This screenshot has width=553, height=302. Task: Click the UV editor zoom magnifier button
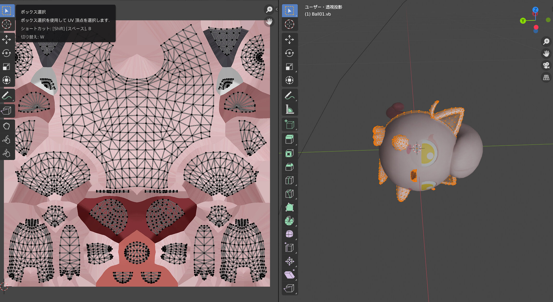(x=269, y=10)
